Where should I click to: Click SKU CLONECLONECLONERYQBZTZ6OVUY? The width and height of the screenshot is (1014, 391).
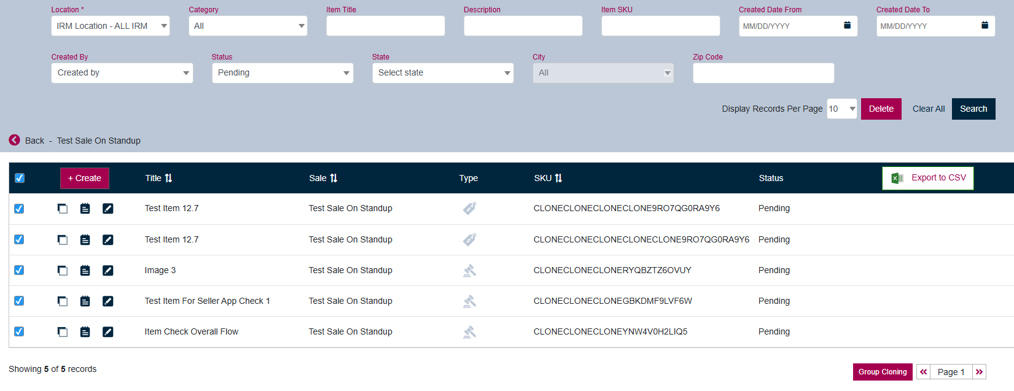(x=612, y=270)
